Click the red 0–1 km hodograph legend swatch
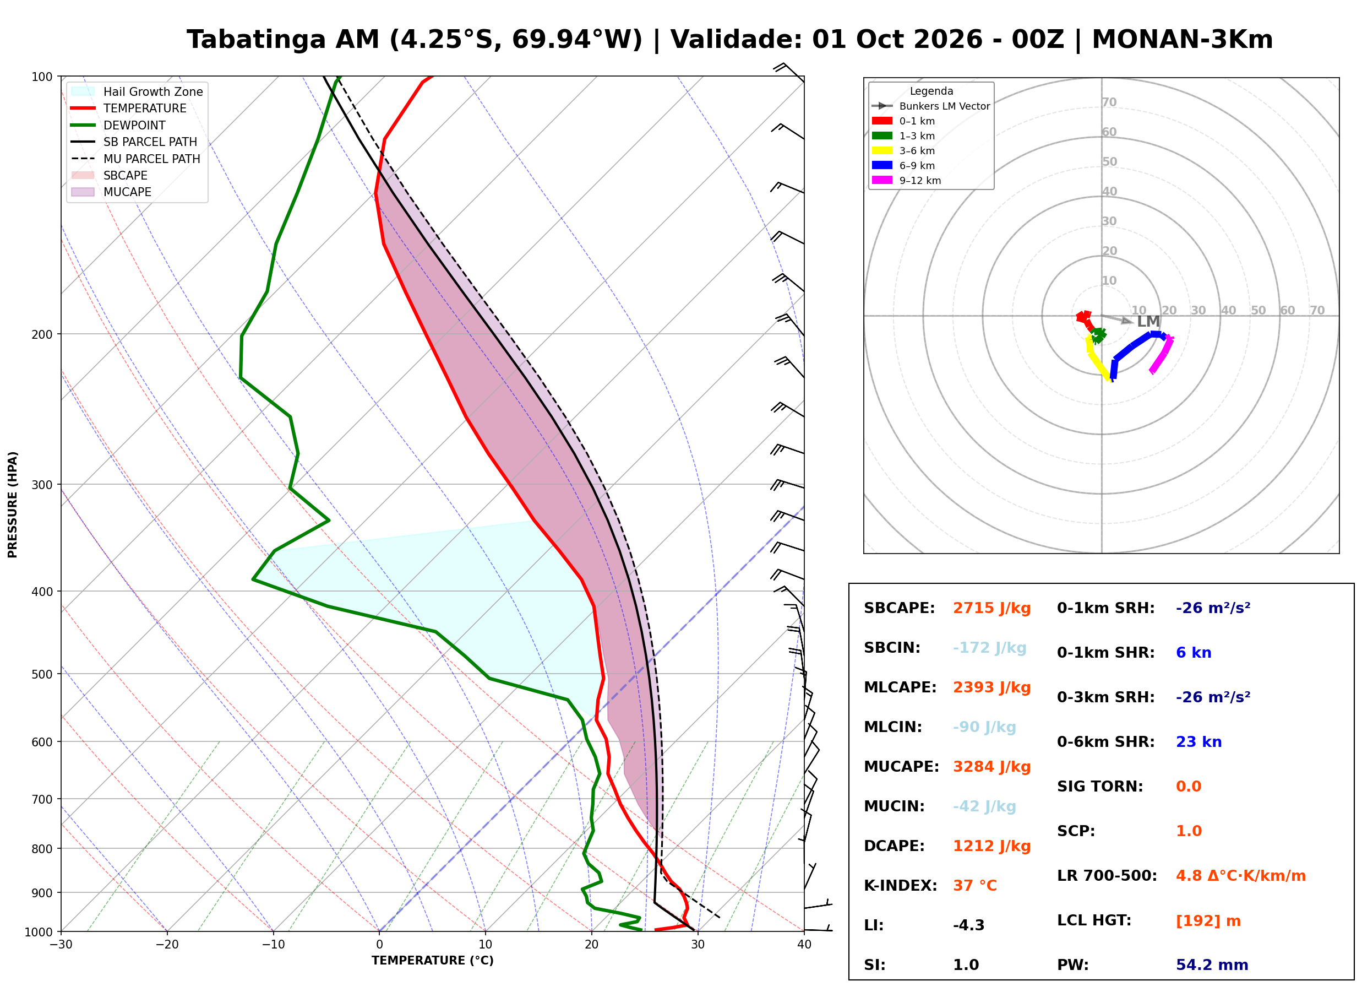 [882, 121]
